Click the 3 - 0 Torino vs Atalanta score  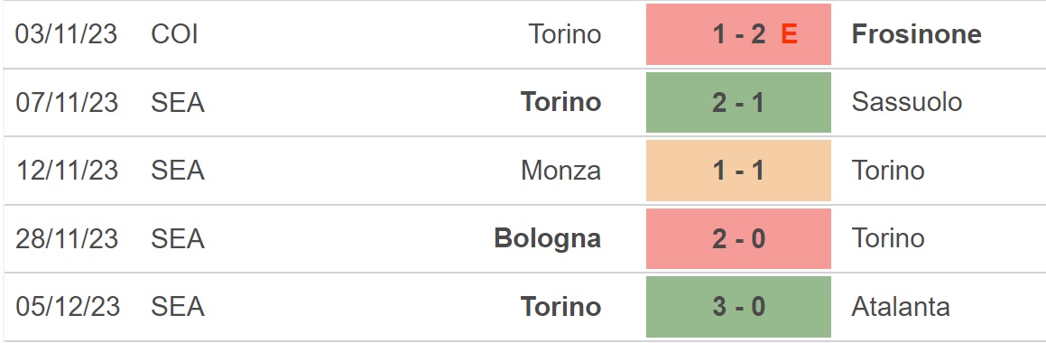click(738, 306)
